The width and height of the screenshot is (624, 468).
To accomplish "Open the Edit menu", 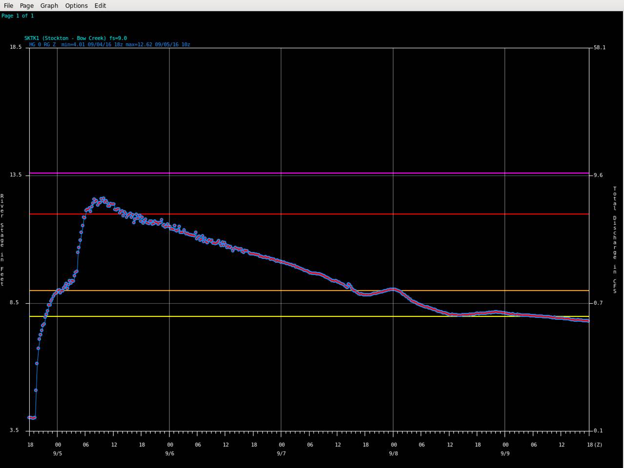I will pos(100,5).
